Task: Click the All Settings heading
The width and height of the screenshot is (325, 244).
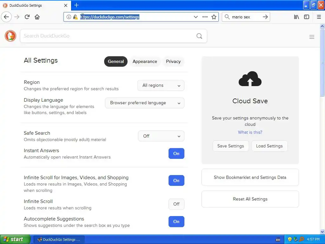Action: pyautogui.click(x=41, y=60)
